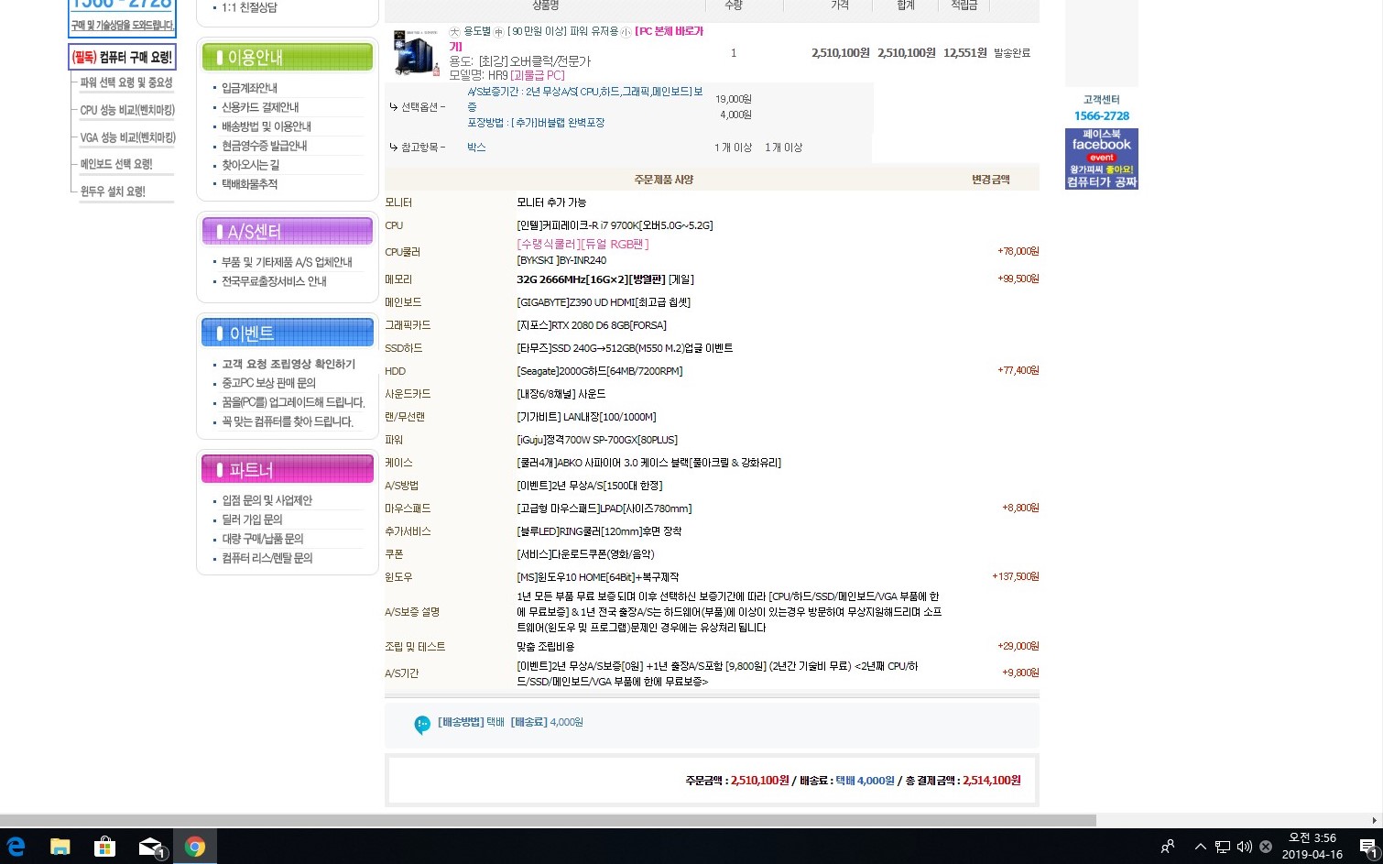This screenshot has height=864, width=1383.
Task: Click the volume speaker tray icon
Action: click(1244, 847)
